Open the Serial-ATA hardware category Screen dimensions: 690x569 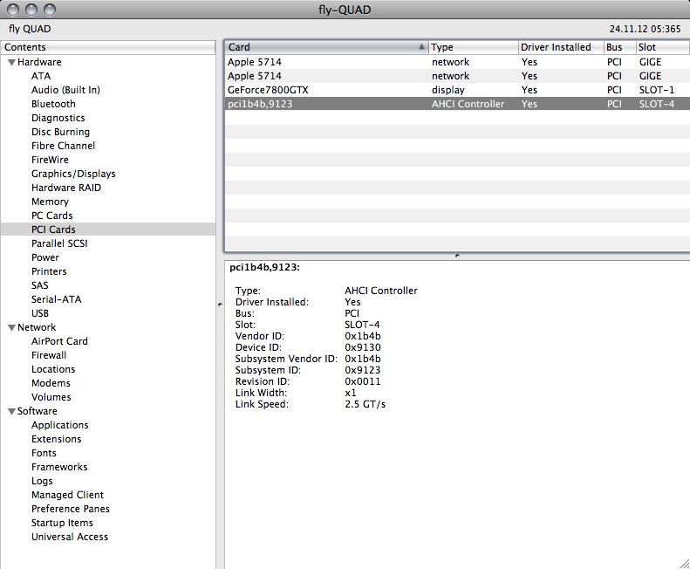point(56,299)
